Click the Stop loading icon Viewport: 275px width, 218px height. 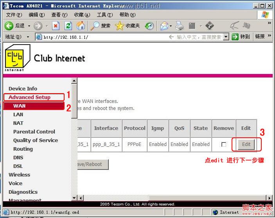56,26
